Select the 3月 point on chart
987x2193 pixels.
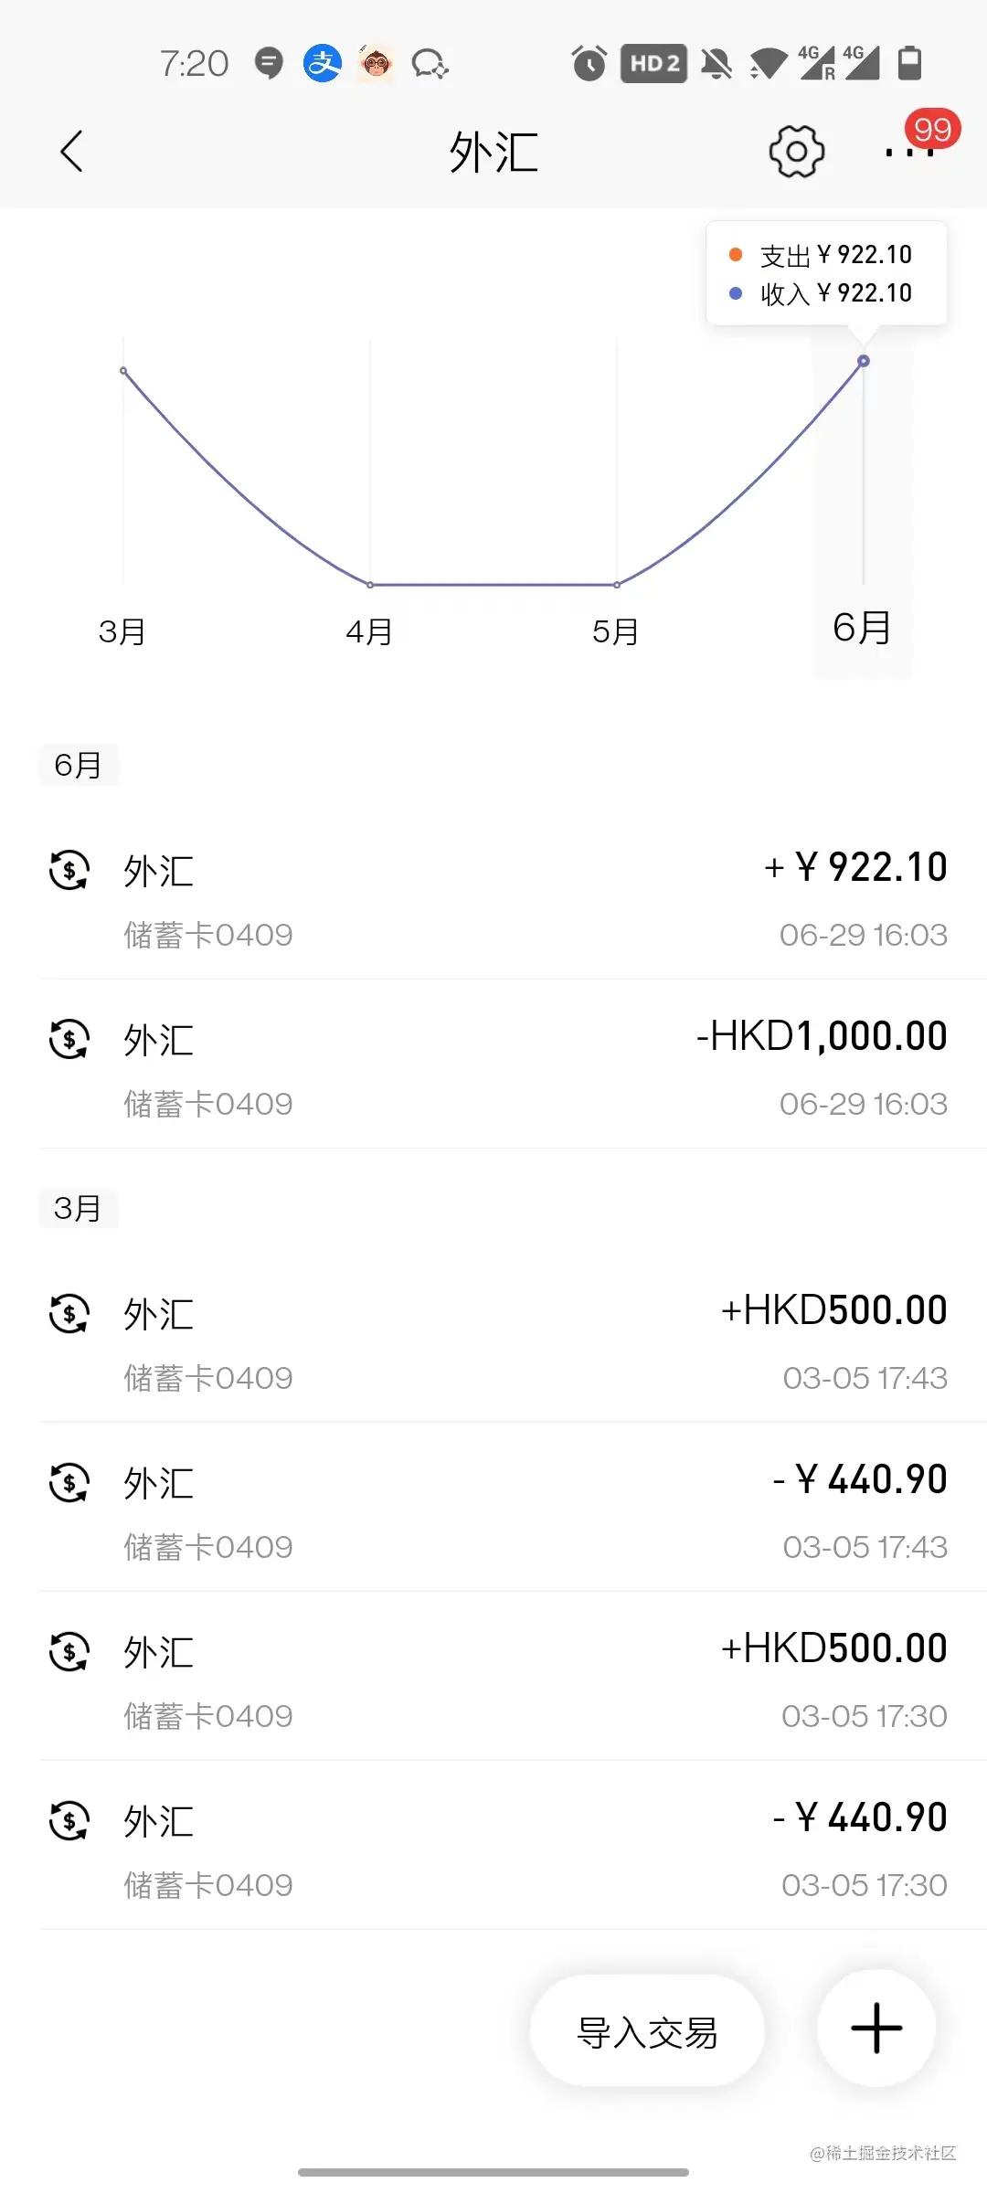click(123, 371)
